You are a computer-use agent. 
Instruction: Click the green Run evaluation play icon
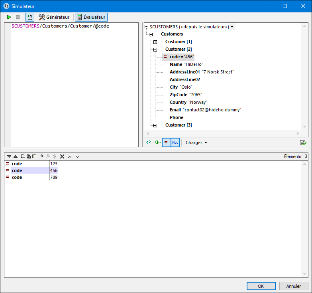tap(9, 17)
